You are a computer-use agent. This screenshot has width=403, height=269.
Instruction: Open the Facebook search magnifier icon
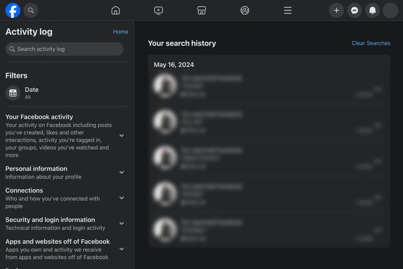coord(31,10)
